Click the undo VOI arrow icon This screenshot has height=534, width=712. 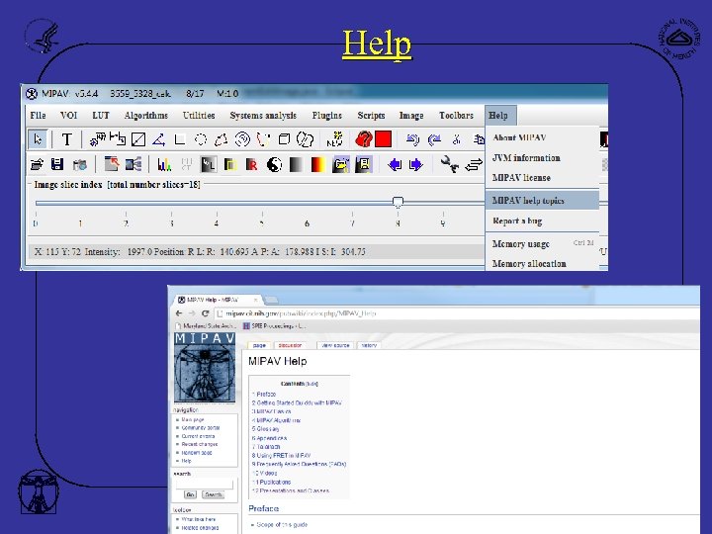point(412,139)
